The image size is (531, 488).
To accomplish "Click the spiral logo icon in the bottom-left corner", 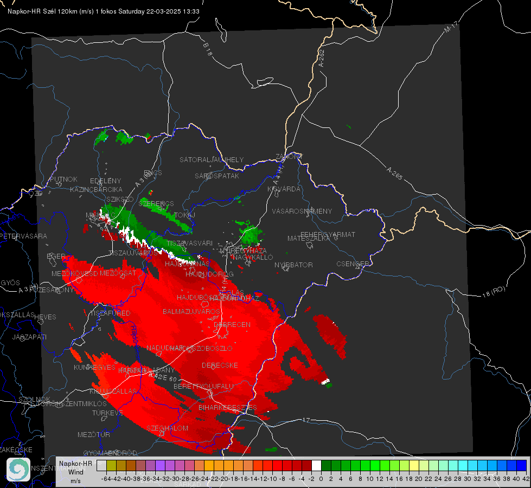I will [x=18, y=470].
